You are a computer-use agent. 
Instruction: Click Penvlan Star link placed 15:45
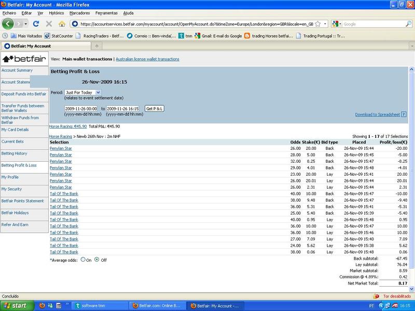61,155
